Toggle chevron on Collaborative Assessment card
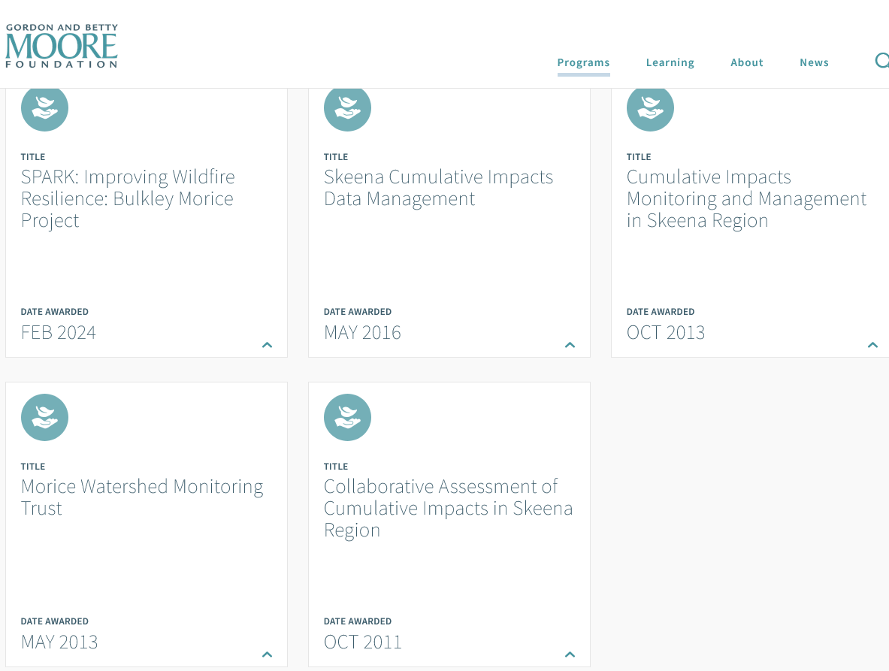The width and height of the screenshot is (889, 671). [570, 654]
